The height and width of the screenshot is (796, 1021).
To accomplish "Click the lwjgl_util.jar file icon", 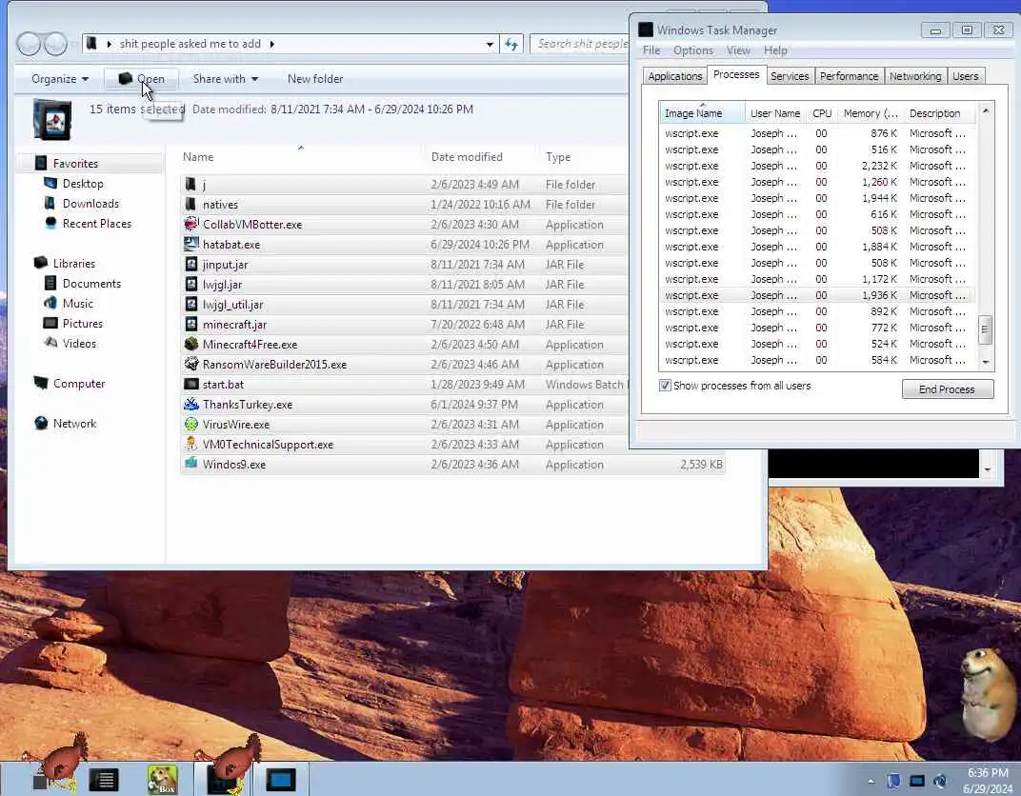I will pyautogui.click(x=190, y=304).
